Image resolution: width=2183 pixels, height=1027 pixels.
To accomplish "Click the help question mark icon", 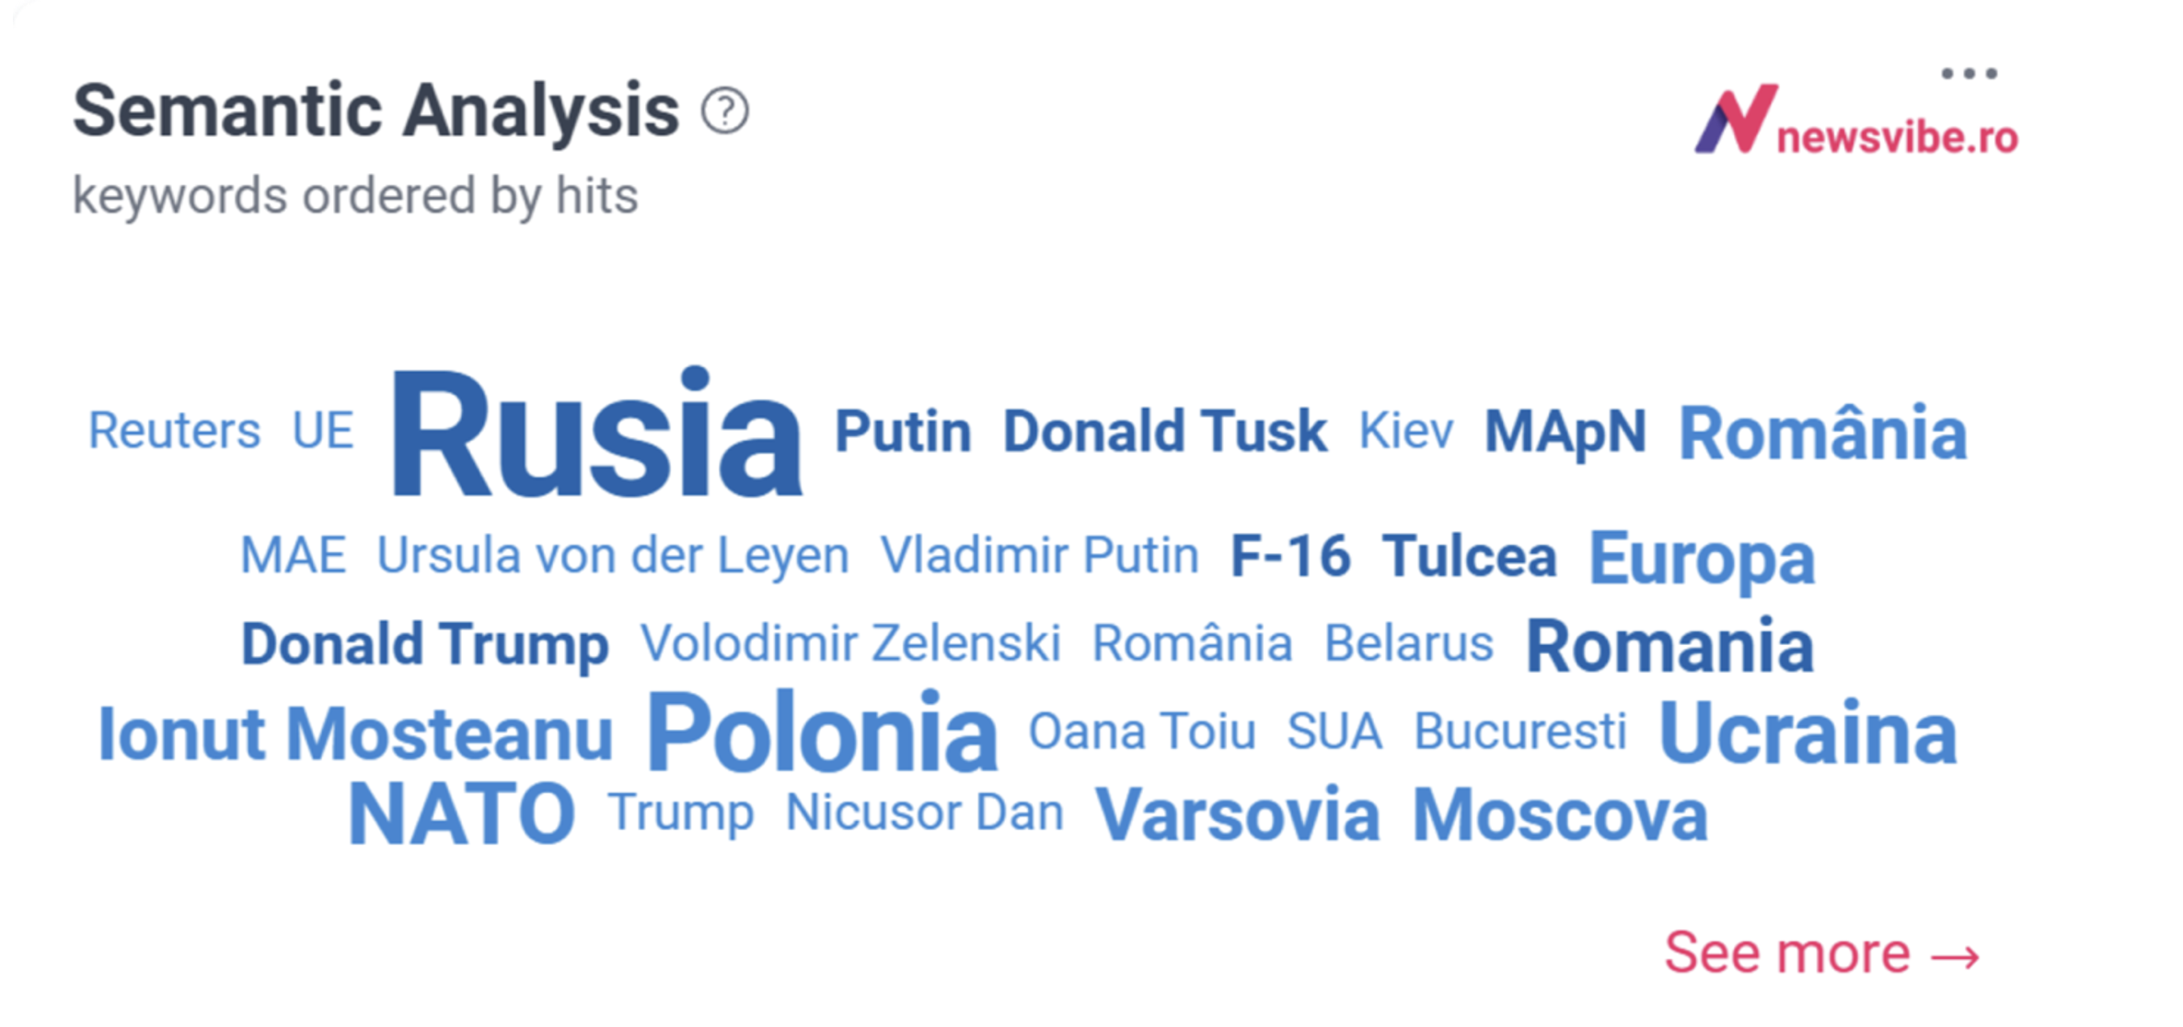I will (725, 111).
